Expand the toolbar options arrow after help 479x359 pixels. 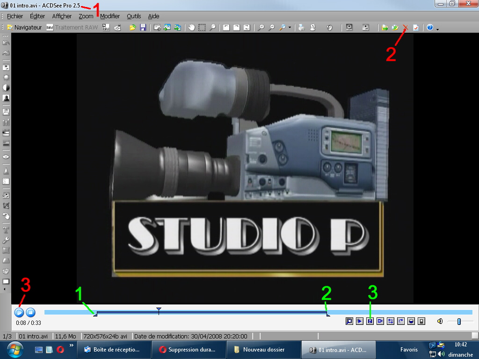click(437, 29)
